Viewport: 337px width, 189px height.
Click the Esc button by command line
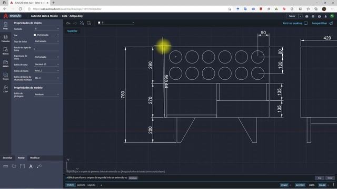coord(320,178)
